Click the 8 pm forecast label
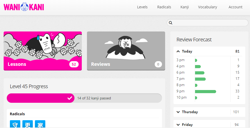The height and width of the screenshot is (128, 250). click(180, 85)
